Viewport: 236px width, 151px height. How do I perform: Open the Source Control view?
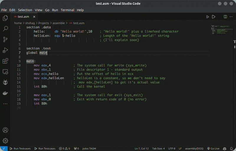click(5, 39)
